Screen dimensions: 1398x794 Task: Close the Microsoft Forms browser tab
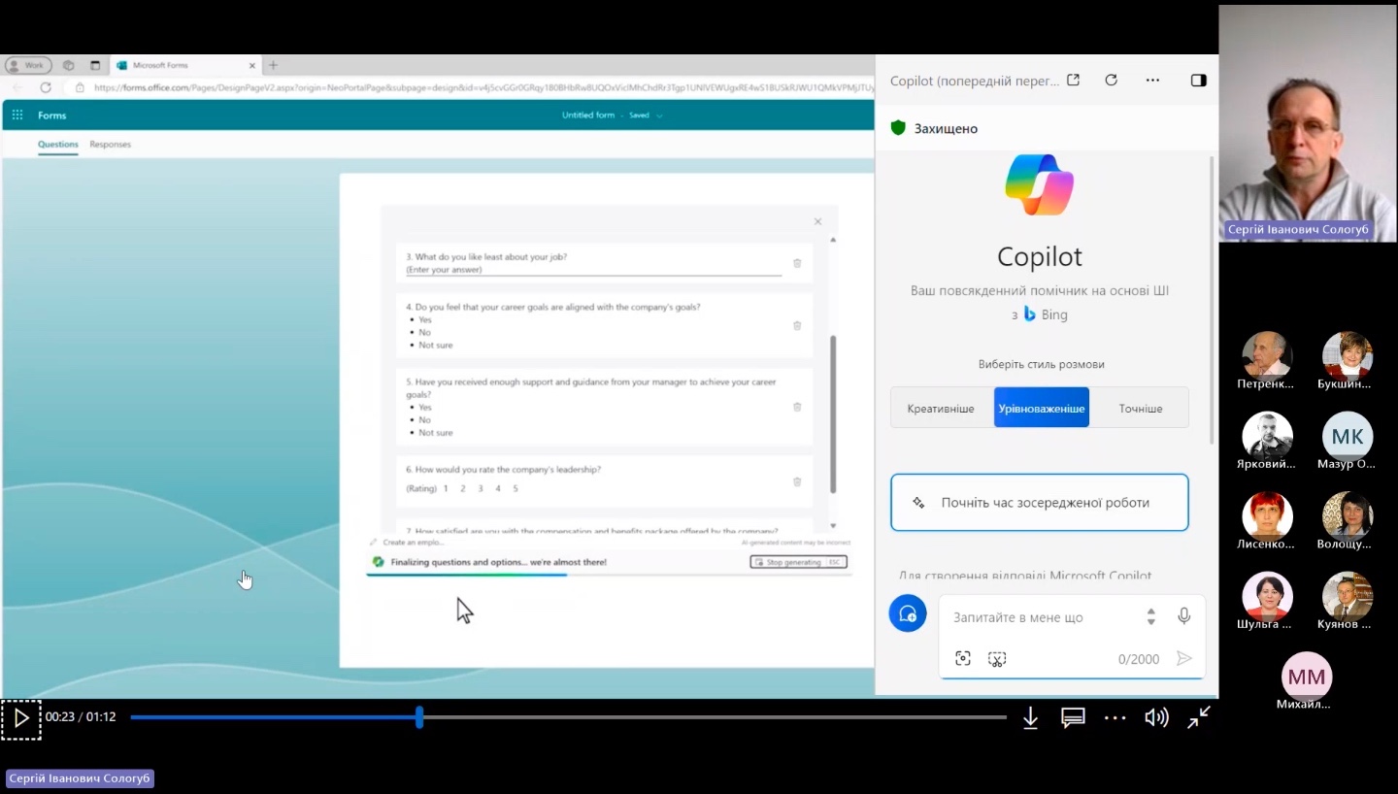point(252,65)
